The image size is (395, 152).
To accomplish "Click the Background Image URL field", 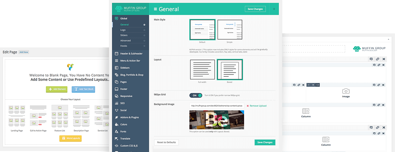I will 216,106.
